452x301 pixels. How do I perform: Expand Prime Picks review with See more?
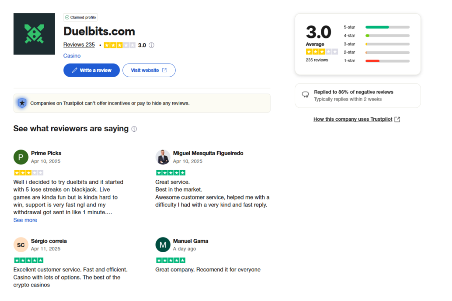pos(25,220)
